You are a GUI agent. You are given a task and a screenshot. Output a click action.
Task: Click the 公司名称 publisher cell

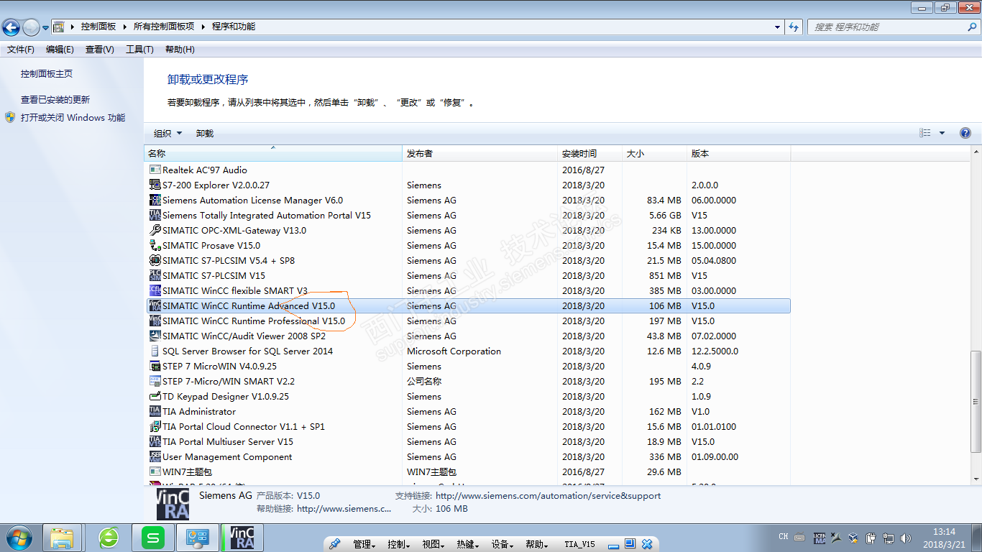point(424,382)
